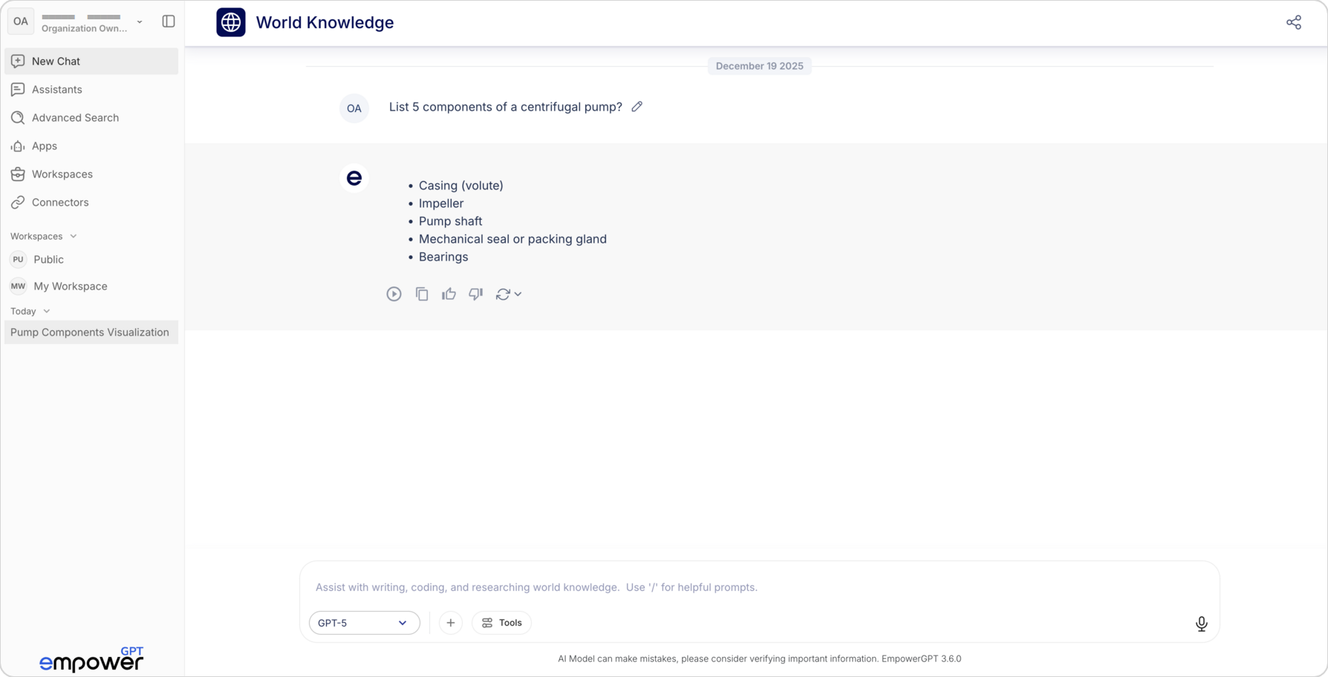Open the organization account dropdown
Viewport: 1328px width, 677px height.
coord(139,22)
